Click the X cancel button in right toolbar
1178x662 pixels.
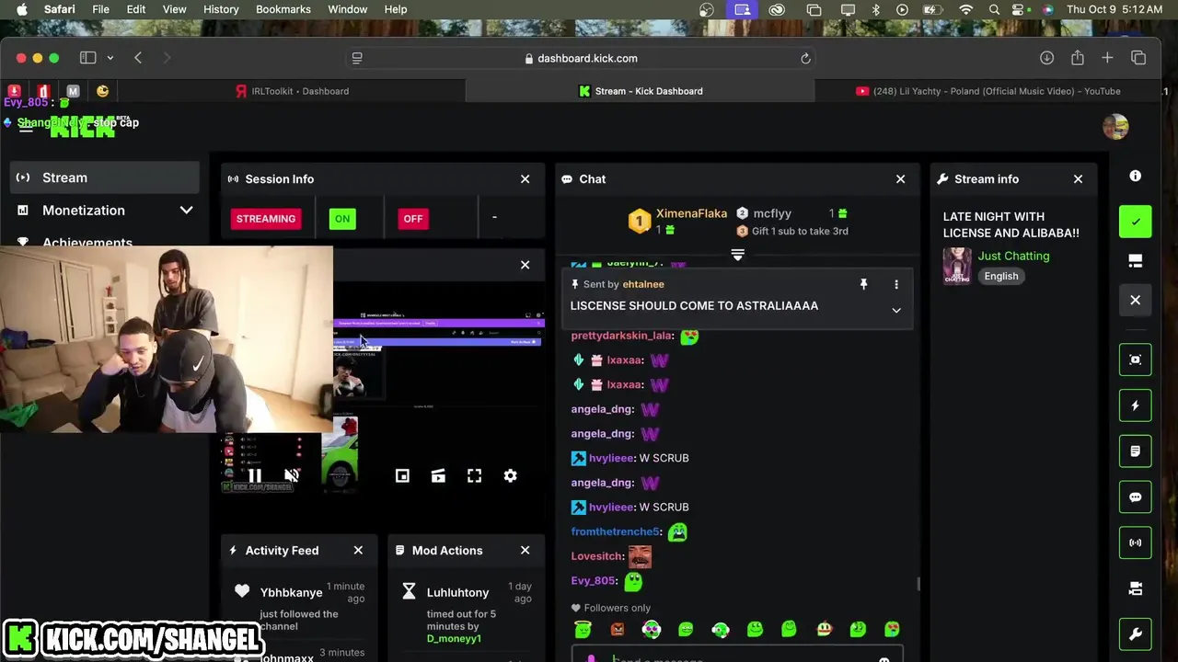(1135, 300)
